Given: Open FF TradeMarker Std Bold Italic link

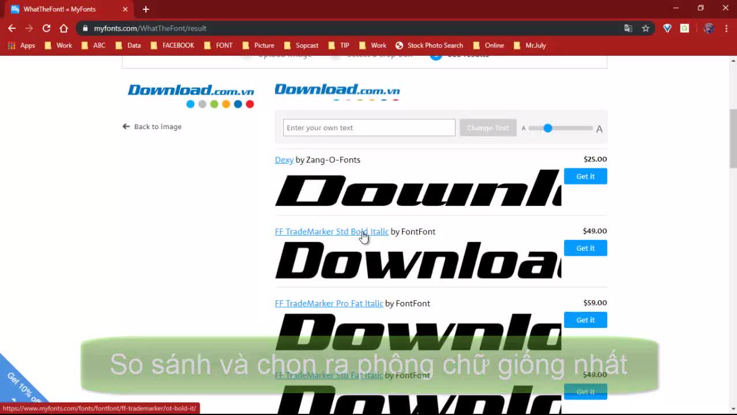Looking at the screenshot, I should pyautogui.click(x=332, y=232).
